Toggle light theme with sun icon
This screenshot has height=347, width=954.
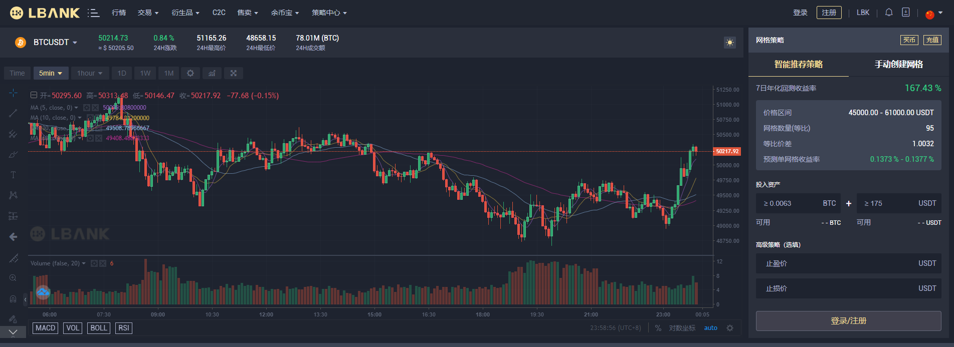coord(730,43)
